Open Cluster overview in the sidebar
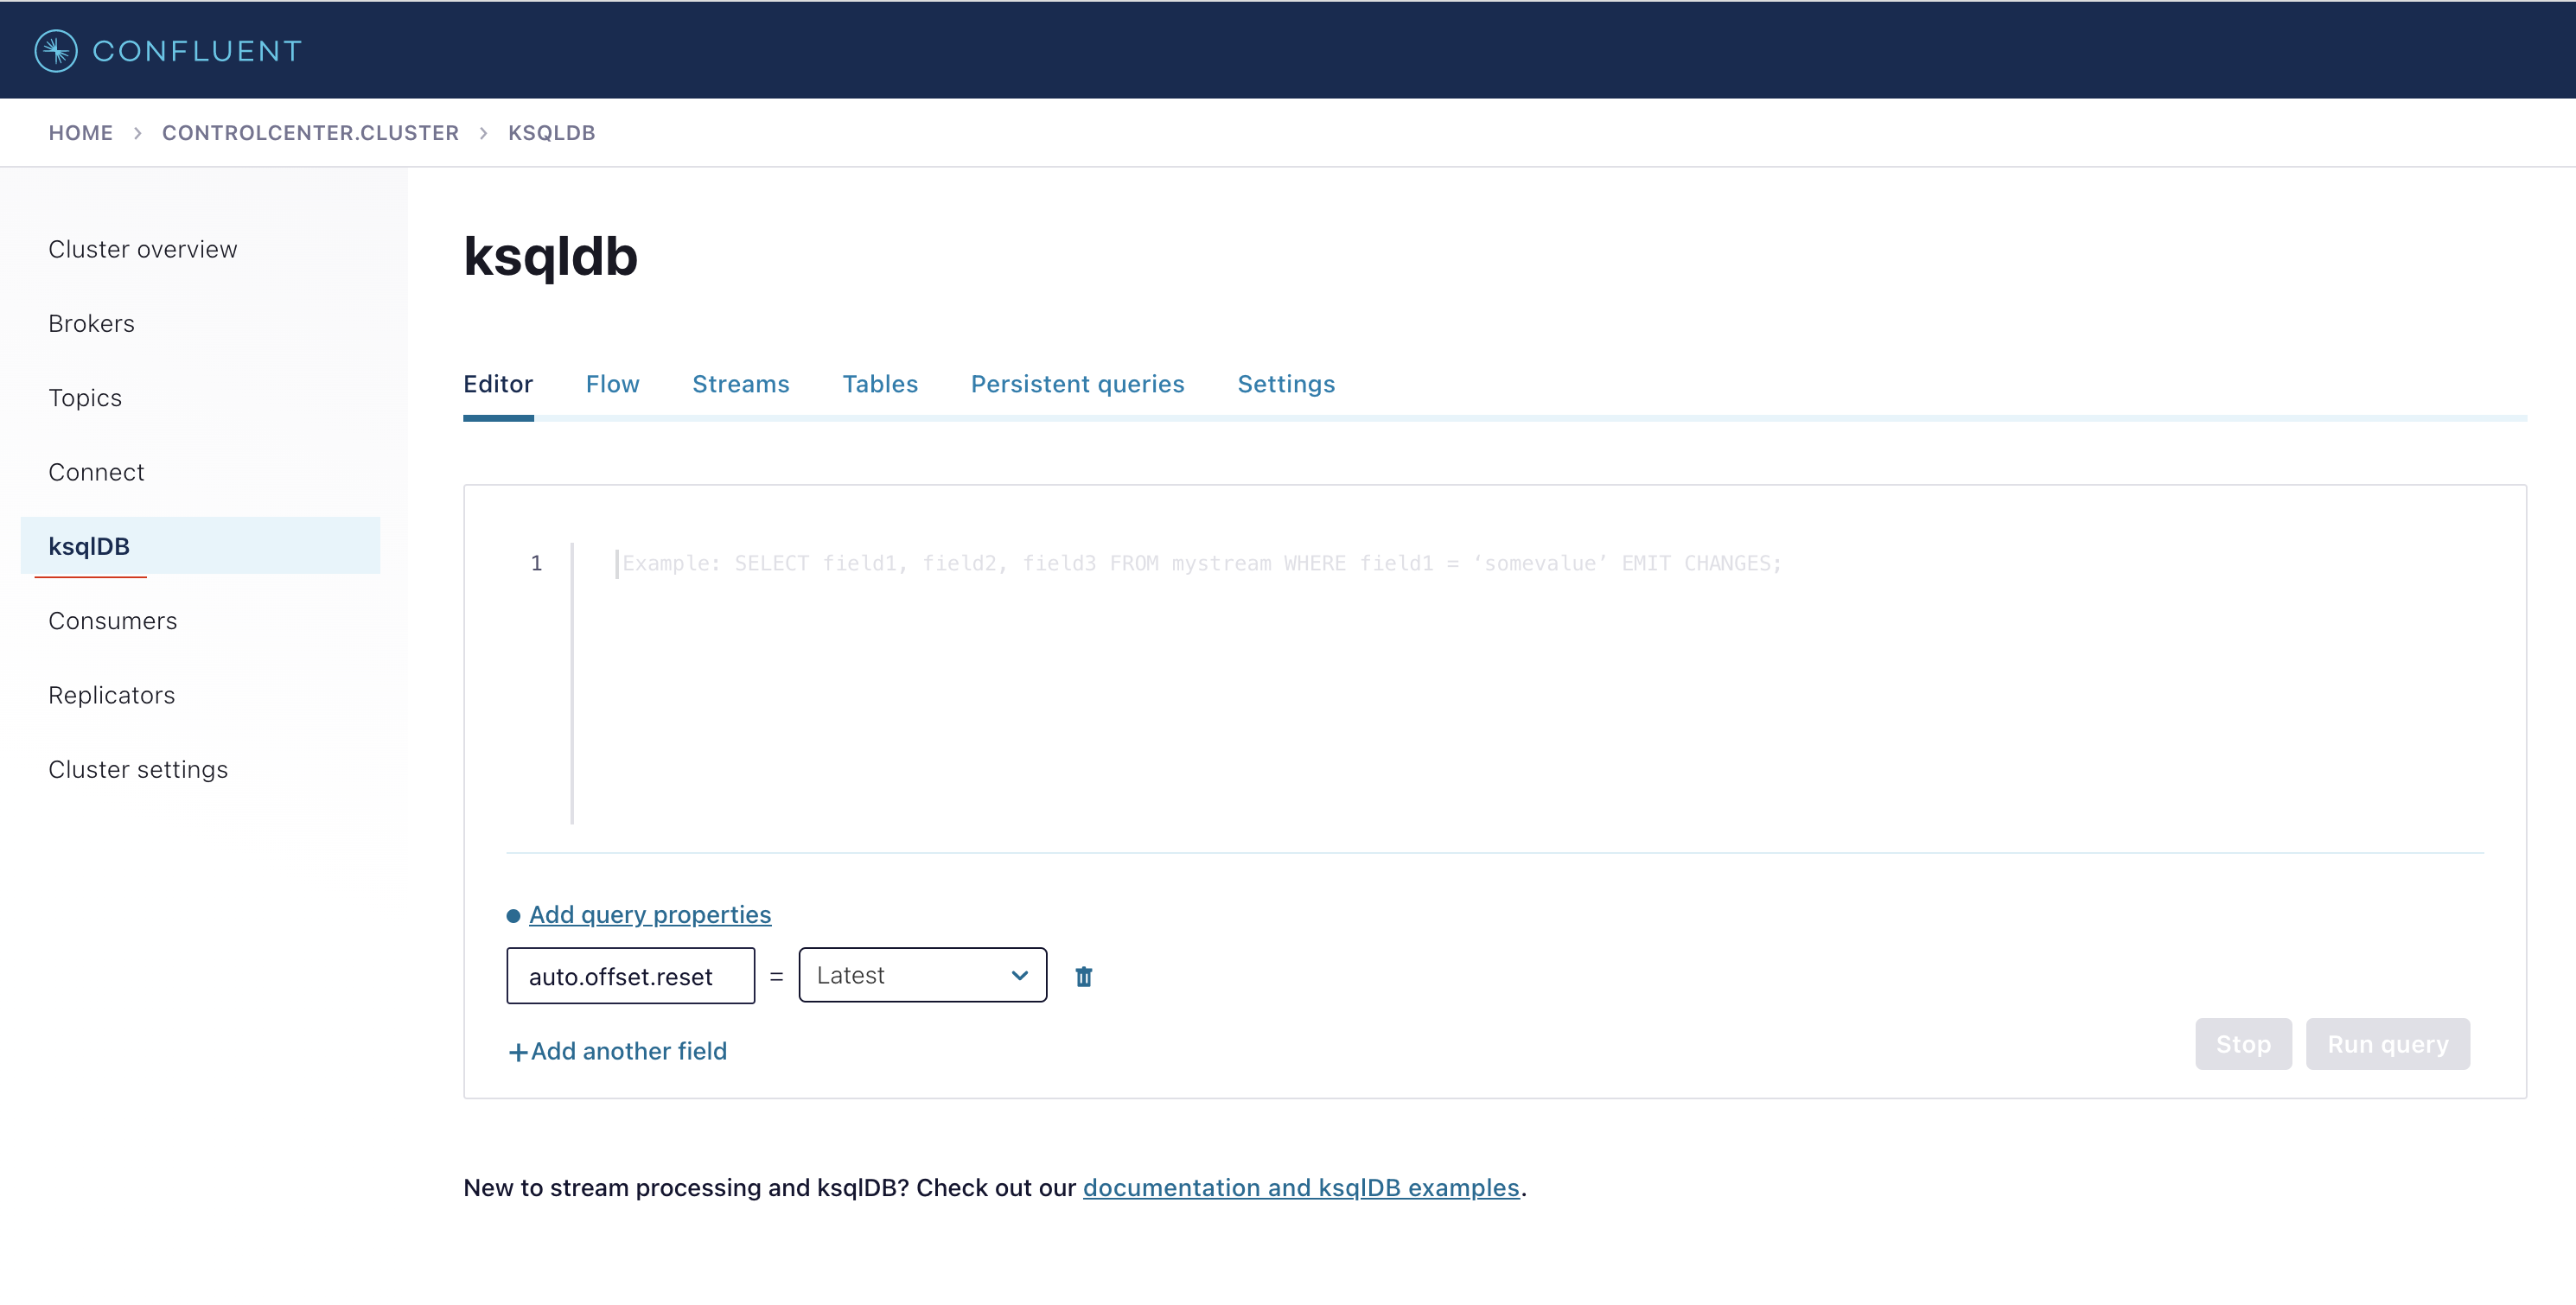This screenshot has width=2576, height=1305. pos(143,249)
